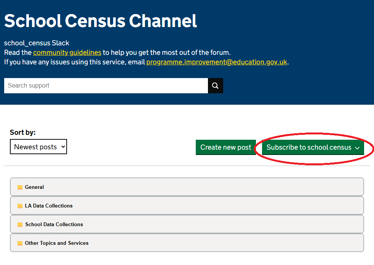Click the programme.improvement@education.gov.uk email link

click(217, 62)
